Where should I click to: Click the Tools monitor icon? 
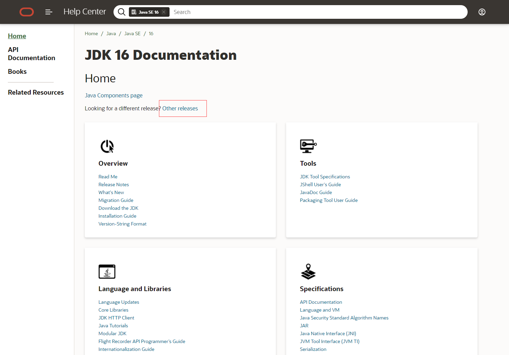point(308,146)
